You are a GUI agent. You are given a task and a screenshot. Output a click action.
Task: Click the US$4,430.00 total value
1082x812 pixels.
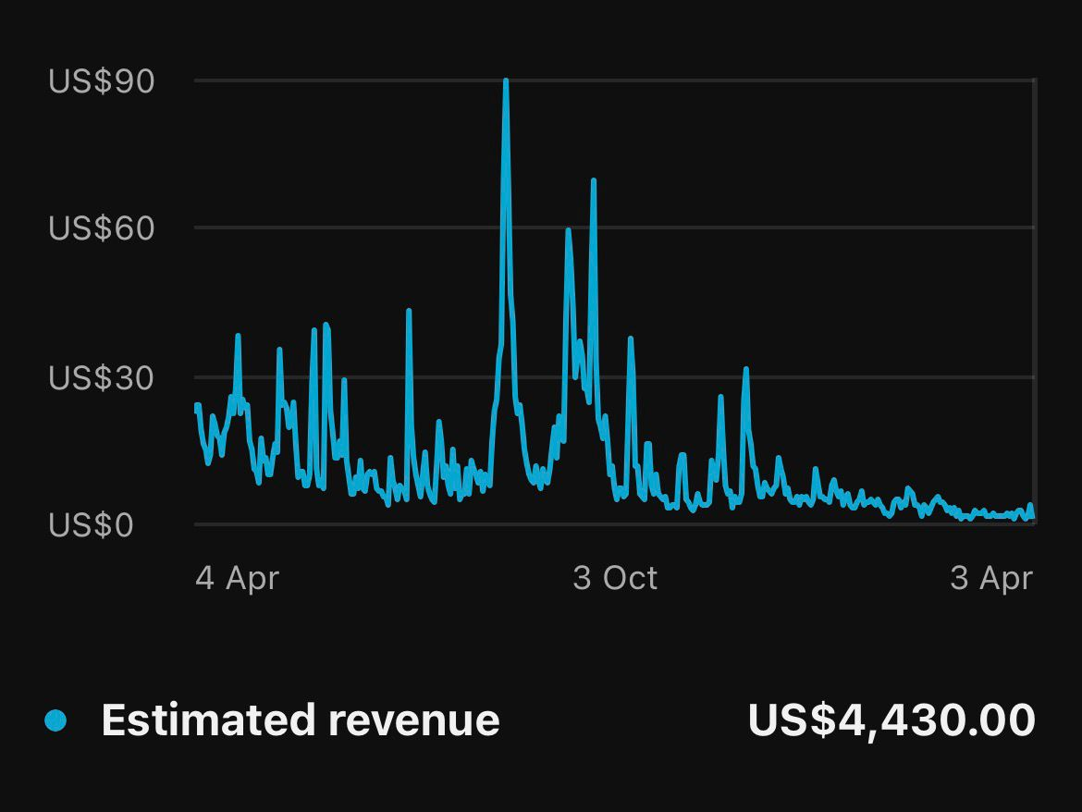(x=891, y=720)
